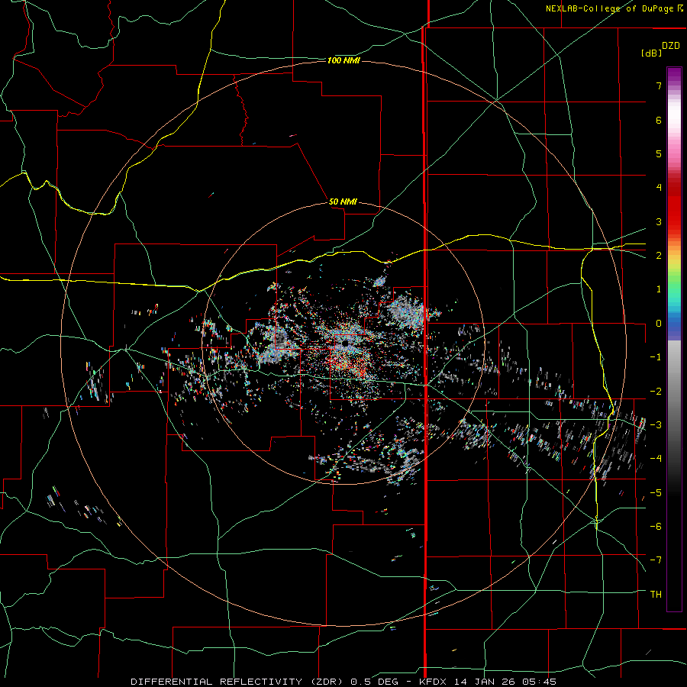Click the 4 value on the color scale

point(659,188)
